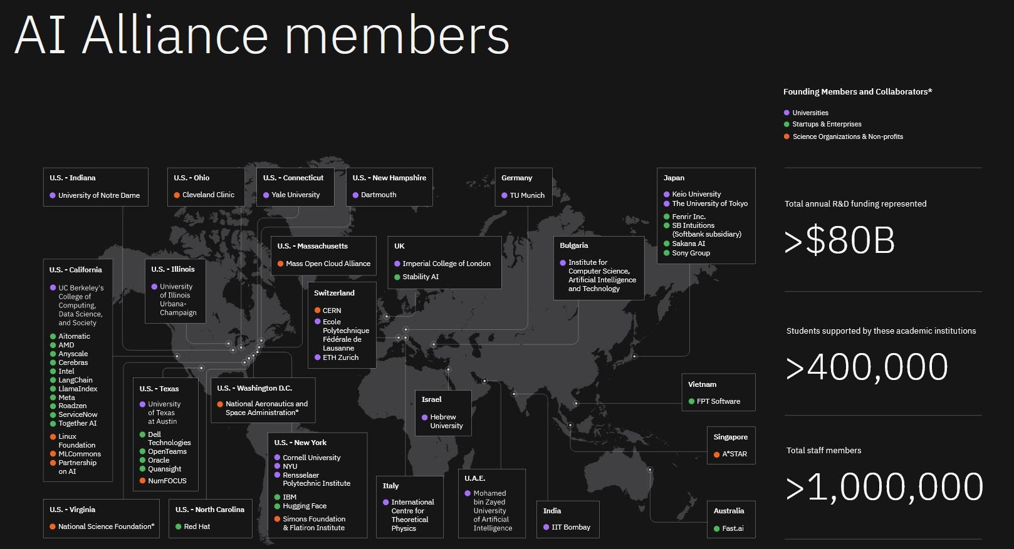Click 'Founding Members and Collaborators*' heading
The height and width of the screenshot is (549, 1014).
click(857, 91)
